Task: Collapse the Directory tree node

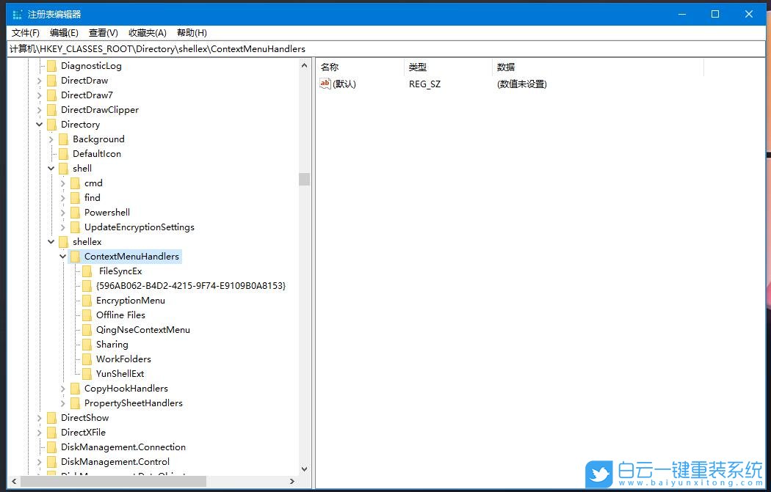Action: 40,124
